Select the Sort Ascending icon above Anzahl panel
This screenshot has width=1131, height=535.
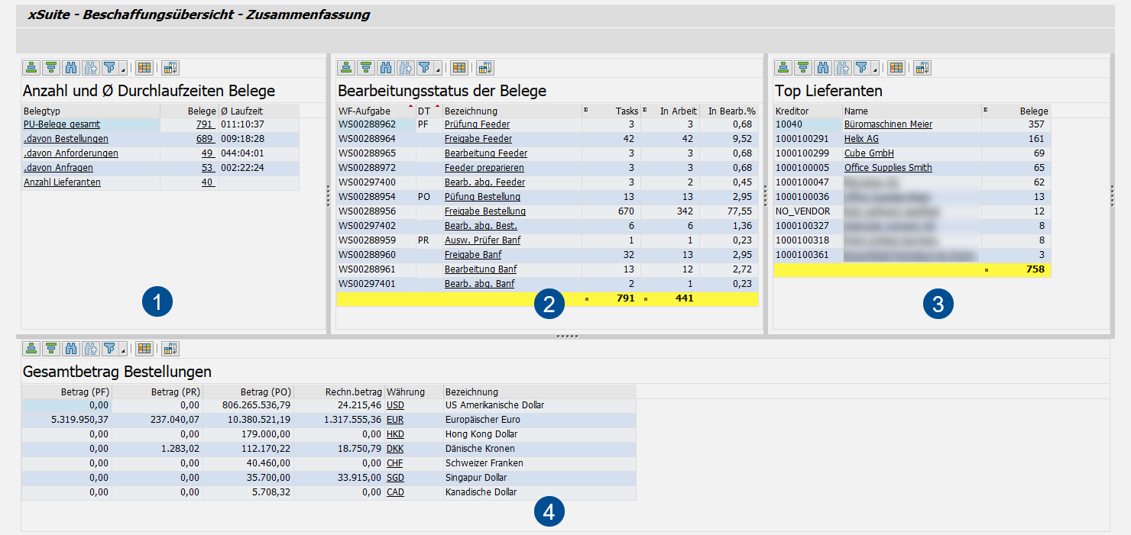(31, 67)
